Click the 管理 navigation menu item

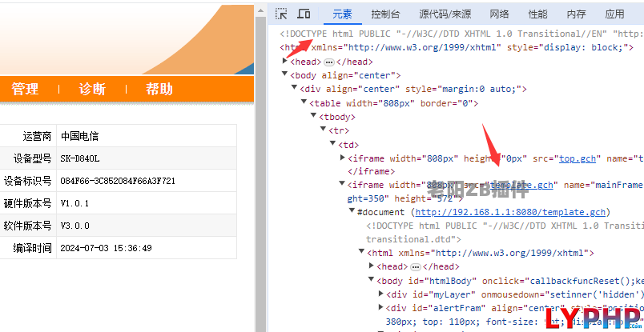pos(25,89)
